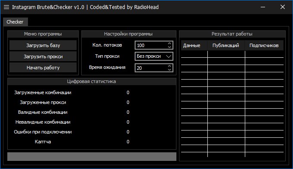
Task: Close the Instagram Brute&Checker window
Action: [283, 7]
